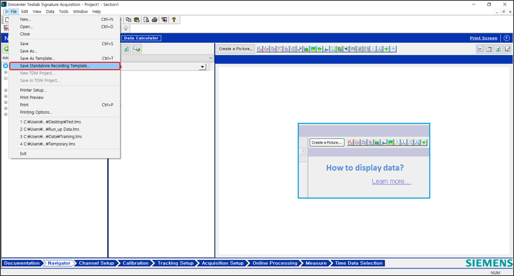Choose the green diamond geometry picture icon
This screenshot has width=514, height=276.
coord(386,49)
